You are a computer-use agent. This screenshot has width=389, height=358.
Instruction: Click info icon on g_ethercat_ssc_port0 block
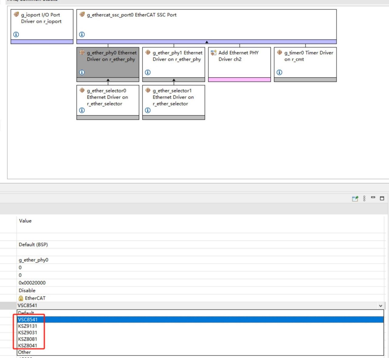pyautogui.click(x=82, y=34)
